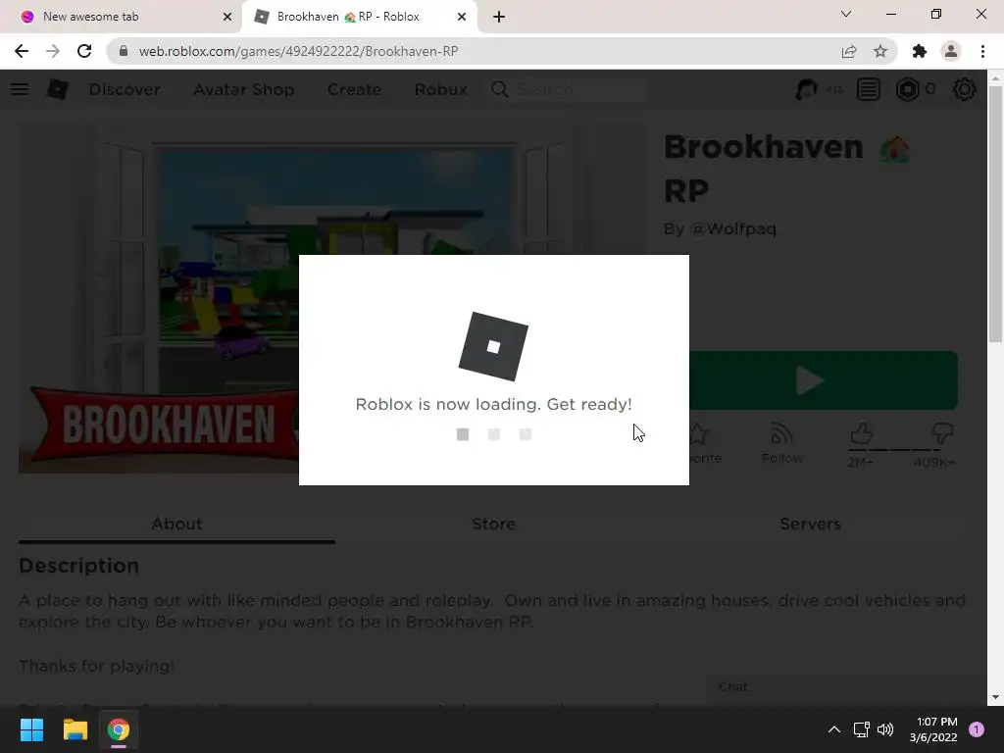Switch to the Store tab
The width and height of the screenshot is (1004, 753).
pos(493,525)
